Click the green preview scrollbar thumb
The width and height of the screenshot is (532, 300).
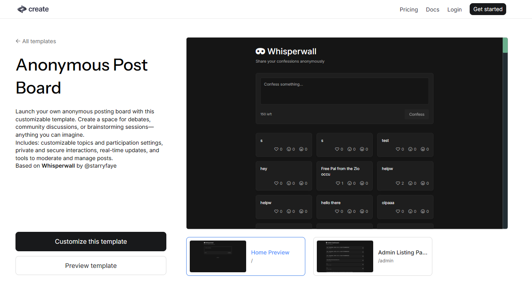505,45
